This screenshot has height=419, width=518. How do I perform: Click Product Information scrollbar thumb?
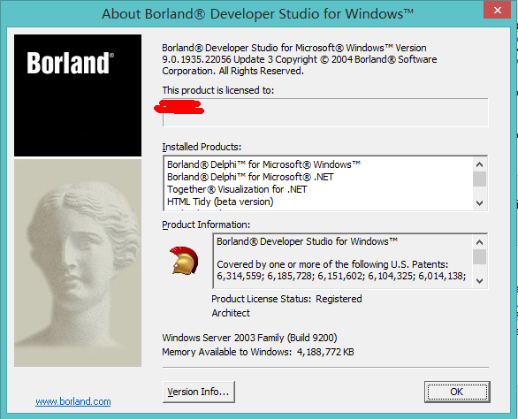tap(480, 256)
